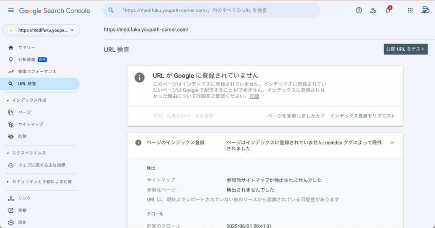This screenshot has height=228, width=435.
Task: Open the 詳細 link
Action: coord(254,96)
